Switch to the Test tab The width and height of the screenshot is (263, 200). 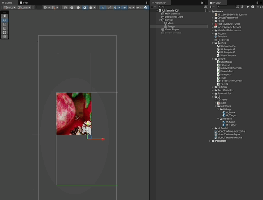pos(24,3)
